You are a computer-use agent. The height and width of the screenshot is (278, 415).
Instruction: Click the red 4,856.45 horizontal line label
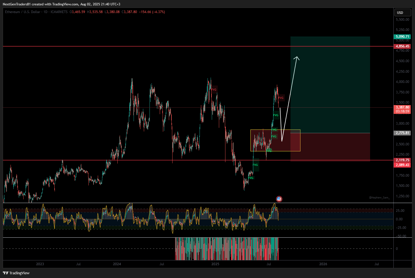click(402, 46)
